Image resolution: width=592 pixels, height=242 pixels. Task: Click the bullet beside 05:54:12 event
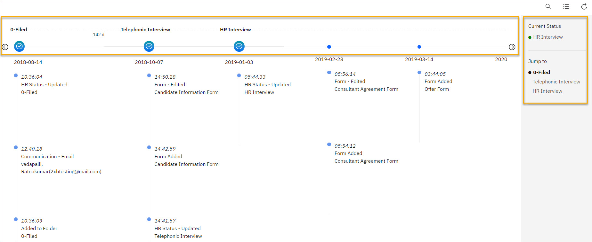point(329,144)
